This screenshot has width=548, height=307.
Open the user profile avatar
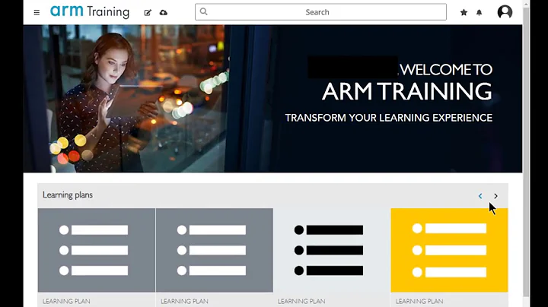coord(505,12)
